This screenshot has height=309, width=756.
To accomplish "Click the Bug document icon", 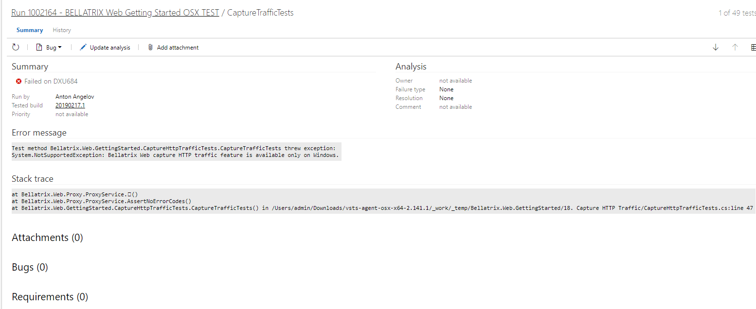I will click(x=39, y=47).
